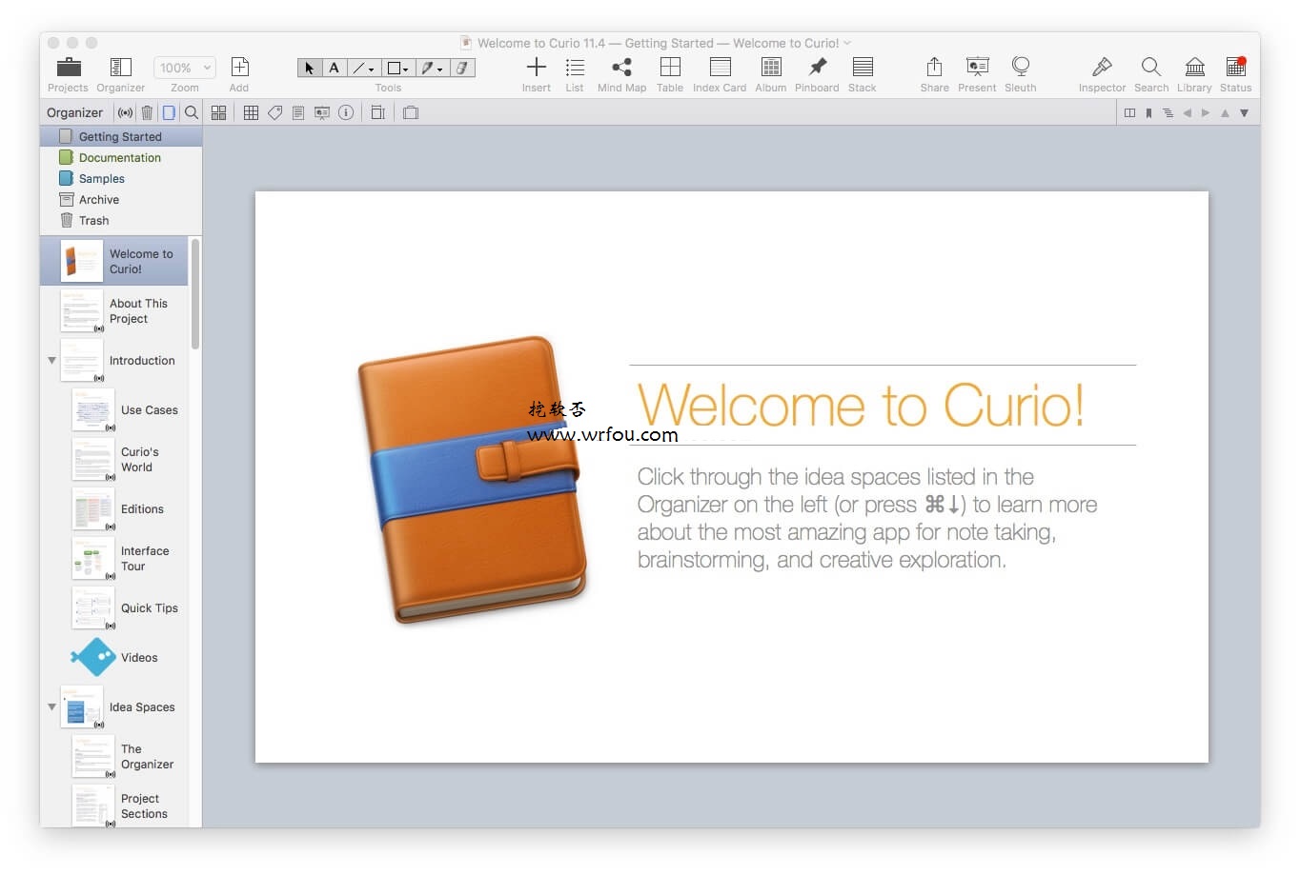Viewport: 1300px width, 875px height.
Task: Select the Welcome to Curio! idea space
Action: pyautogui.click(x=114, y=261)
